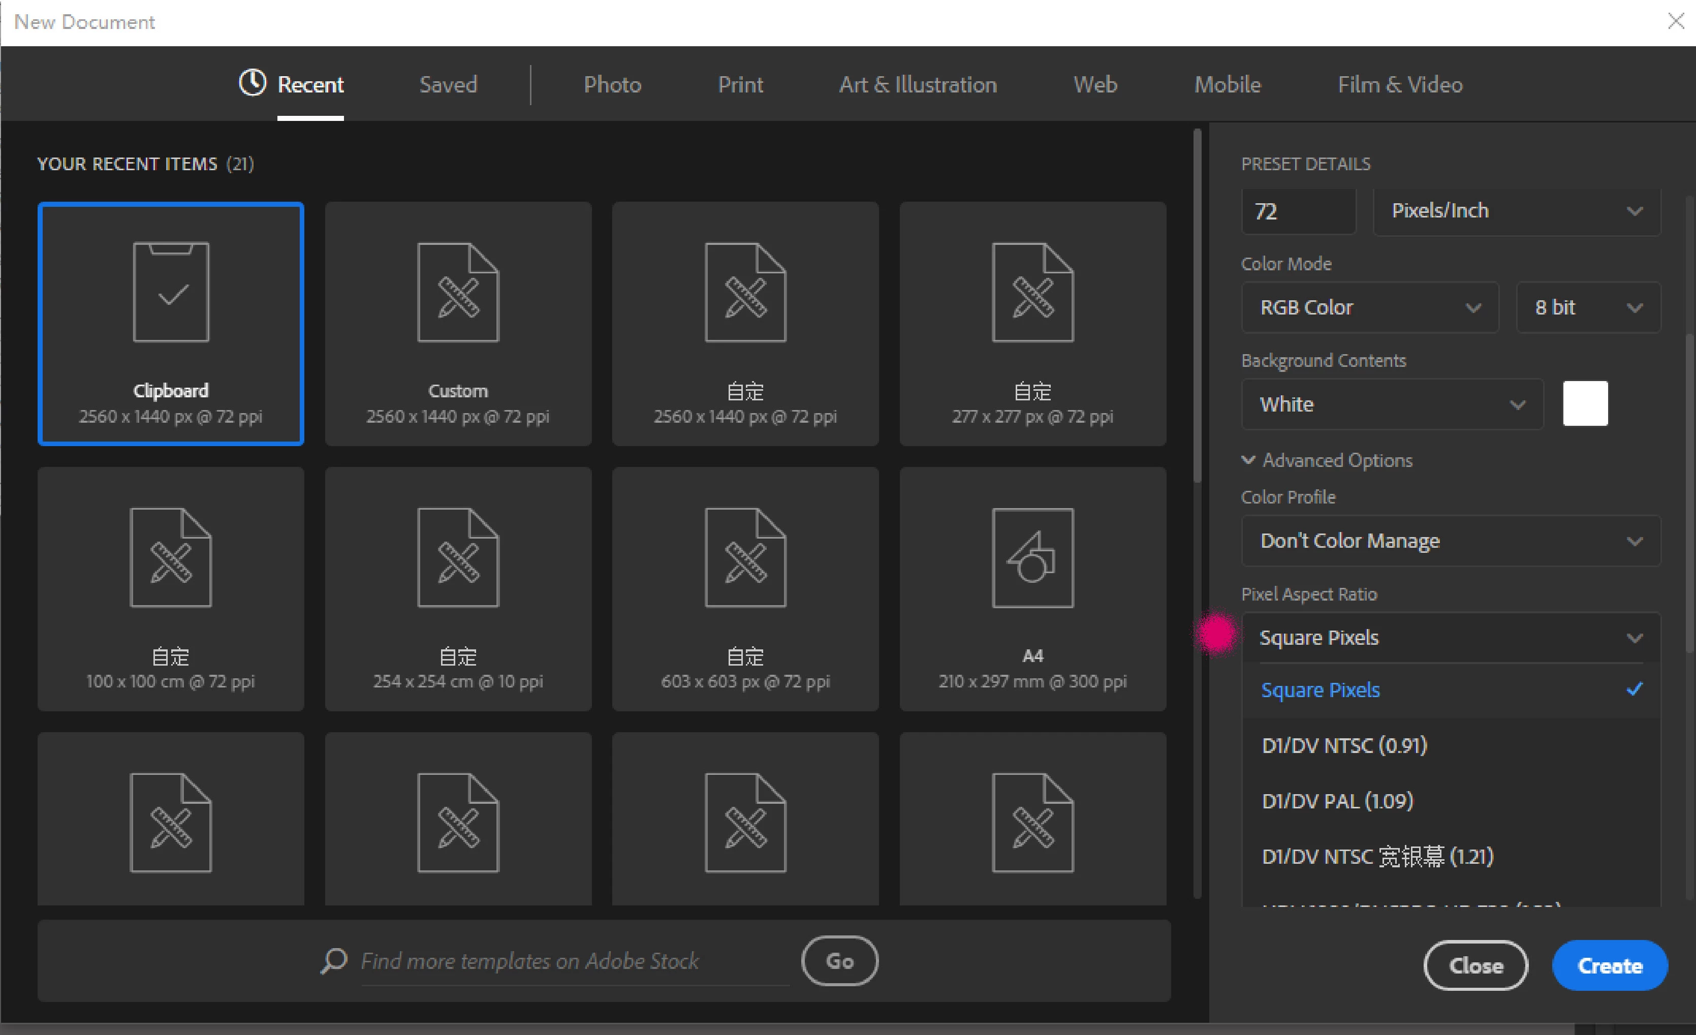The height and width of the screenshot is (1035, 1696).
Task: Select the Clipboard preset icon
Action: 171,292
